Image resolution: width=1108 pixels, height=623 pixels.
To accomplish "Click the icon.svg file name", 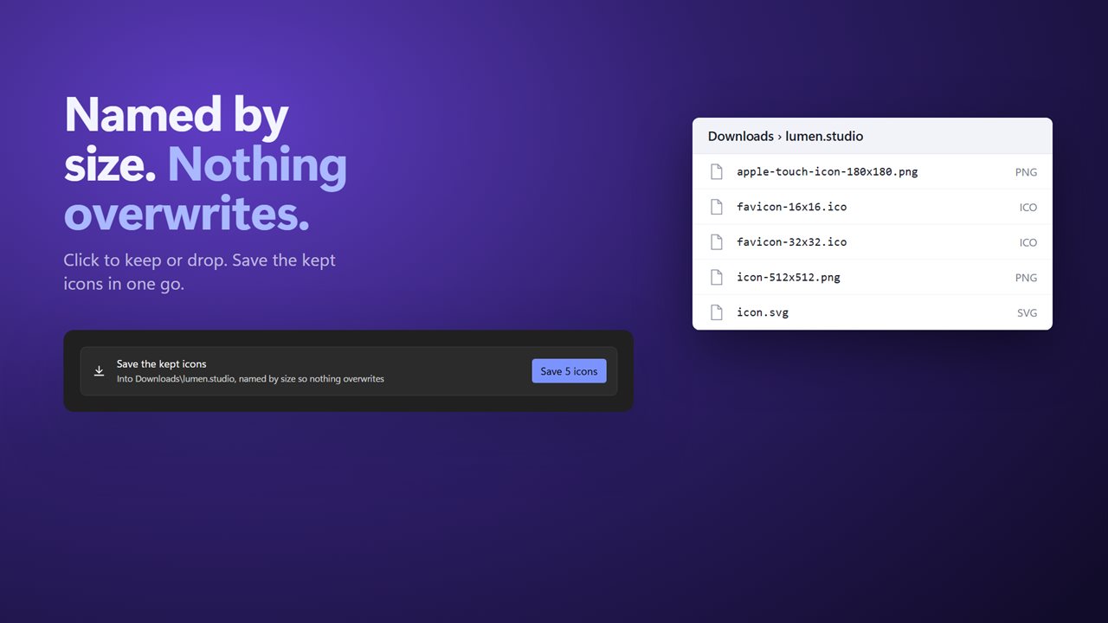I will [x=763, y=312].
